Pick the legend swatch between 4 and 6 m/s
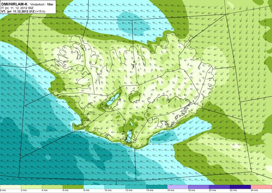The width and height of the screenshot is (272, 193). pos(52,187)
